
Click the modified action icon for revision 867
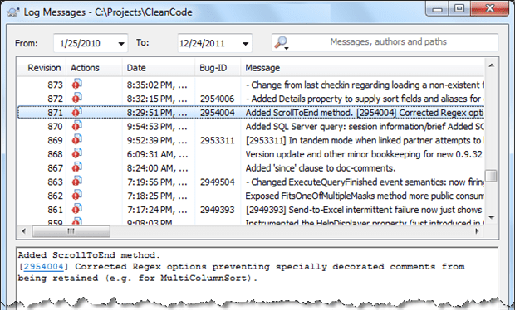(x=77, y=167)
